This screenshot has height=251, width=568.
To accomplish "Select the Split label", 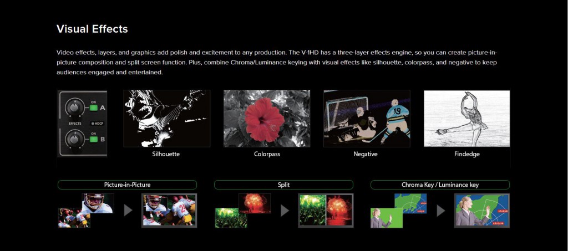I will [x=283, y=185].
